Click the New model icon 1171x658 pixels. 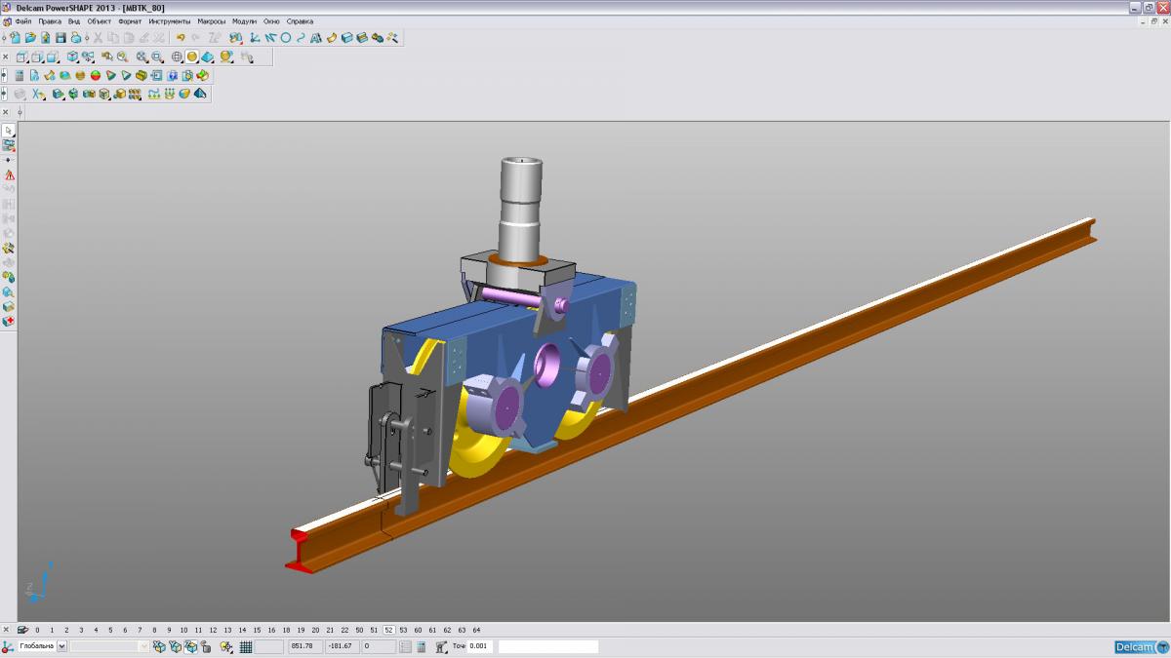[x=16, y=37]
